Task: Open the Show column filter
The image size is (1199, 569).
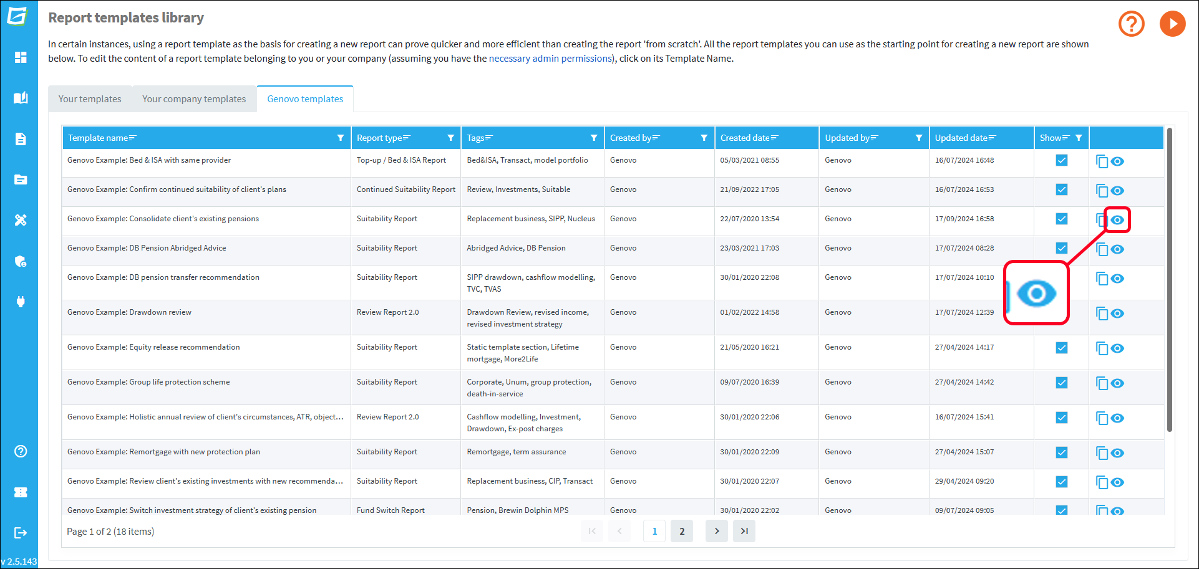Action: click(1079, 138)
